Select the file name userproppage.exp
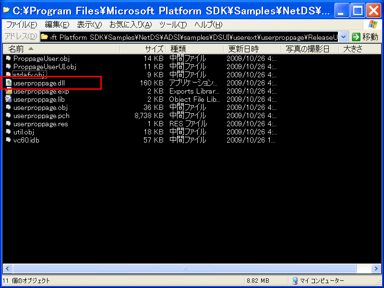The width and height of the screenshot is (384, 288). (41, 91)
